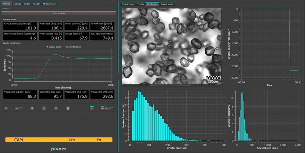Image resolution: width=306 pixels, height=153 pixels.
Task: Switch to the Settings tab
Action: (x=17, y=4)
